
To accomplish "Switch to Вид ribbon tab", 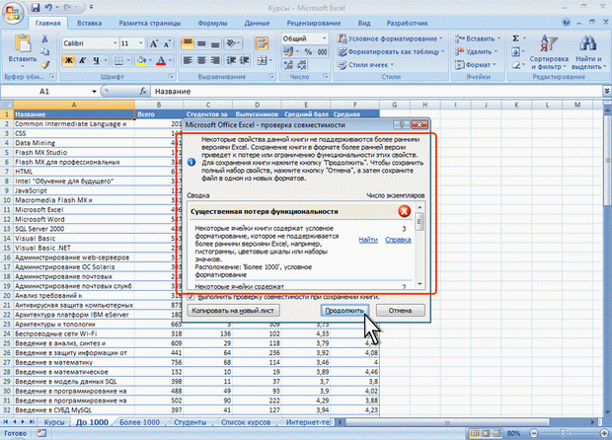I will (364, 23).
